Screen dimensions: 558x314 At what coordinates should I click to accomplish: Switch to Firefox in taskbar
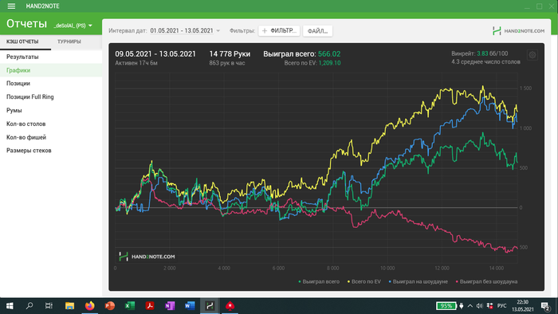click(89, 306)
